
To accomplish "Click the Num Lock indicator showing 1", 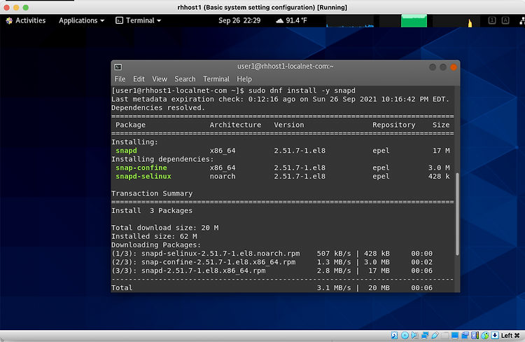I will [492, 20].
